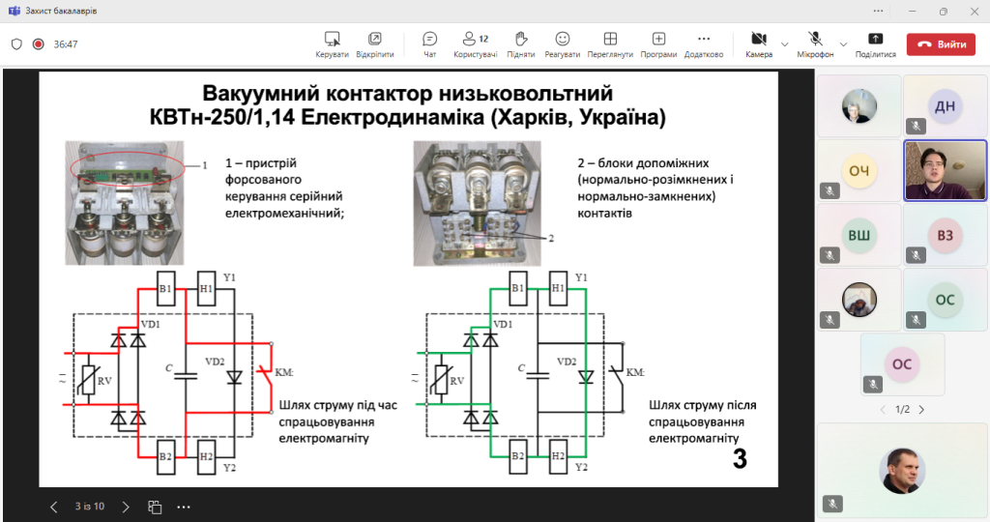This screenshot has width=990, height=522.
Task: Open Програми apps panel
Action: (658, 44)
